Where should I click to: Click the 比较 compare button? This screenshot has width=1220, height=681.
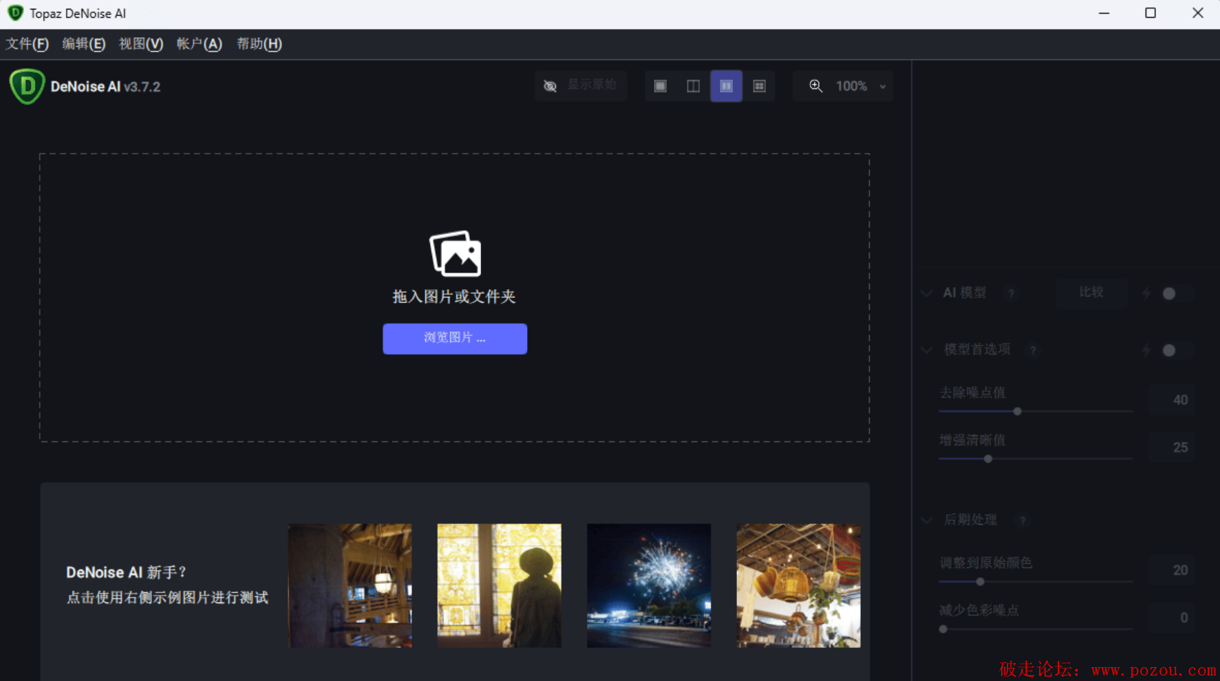point(1091,293)
